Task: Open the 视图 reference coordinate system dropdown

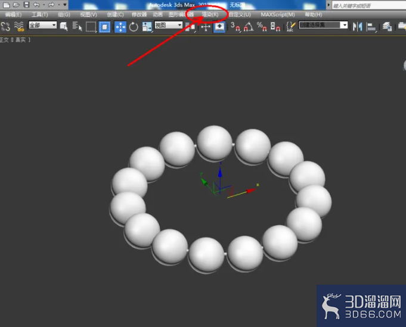Action: [168, 25]
